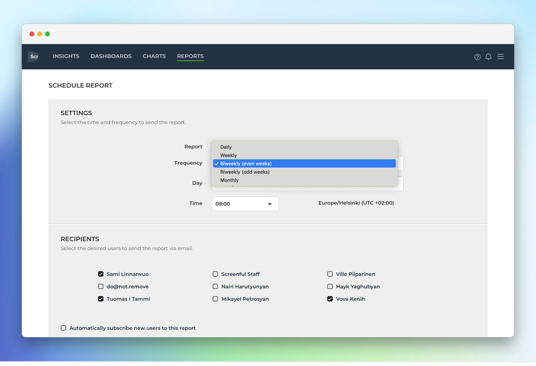Click the Europe/Helsinki (UTC +02:00) timezone text
Screen dimensions: 536x366
[x=356, y=203]
